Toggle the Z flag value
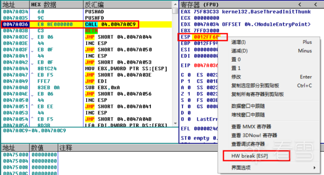Viewport: 324px width, 175px height. click(189, 94)
